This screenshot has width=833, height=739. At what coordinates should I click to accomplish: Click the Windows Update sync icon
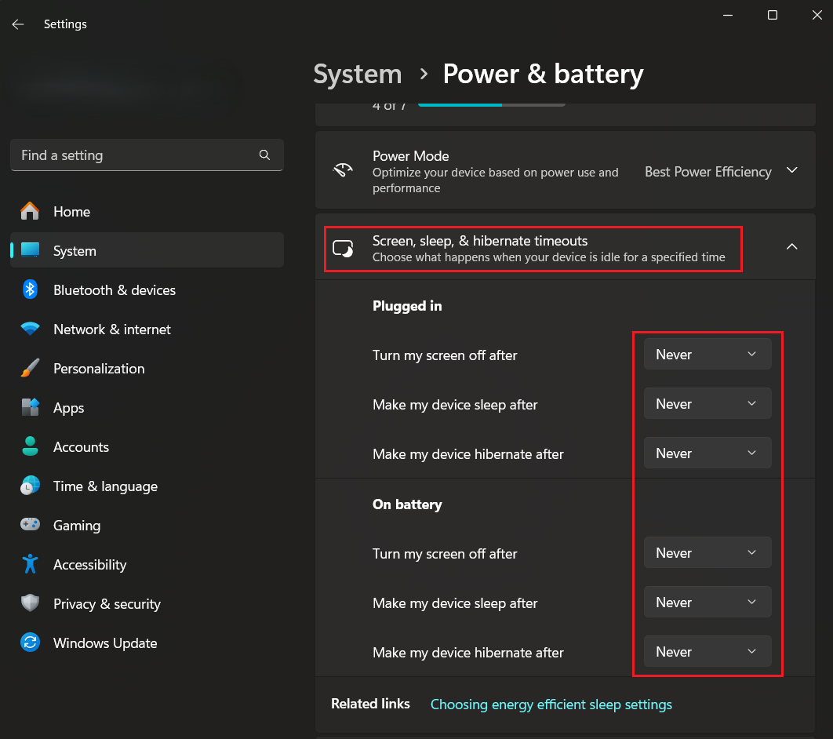31,643
